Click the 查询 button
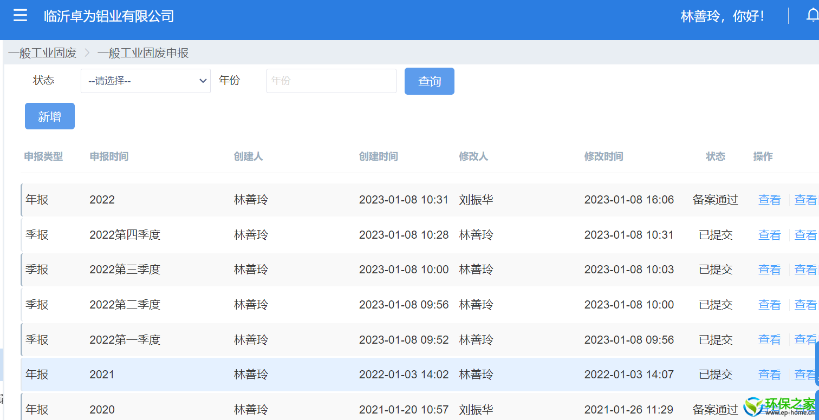The height and width of the screenshot is (420, 819). 430,81
